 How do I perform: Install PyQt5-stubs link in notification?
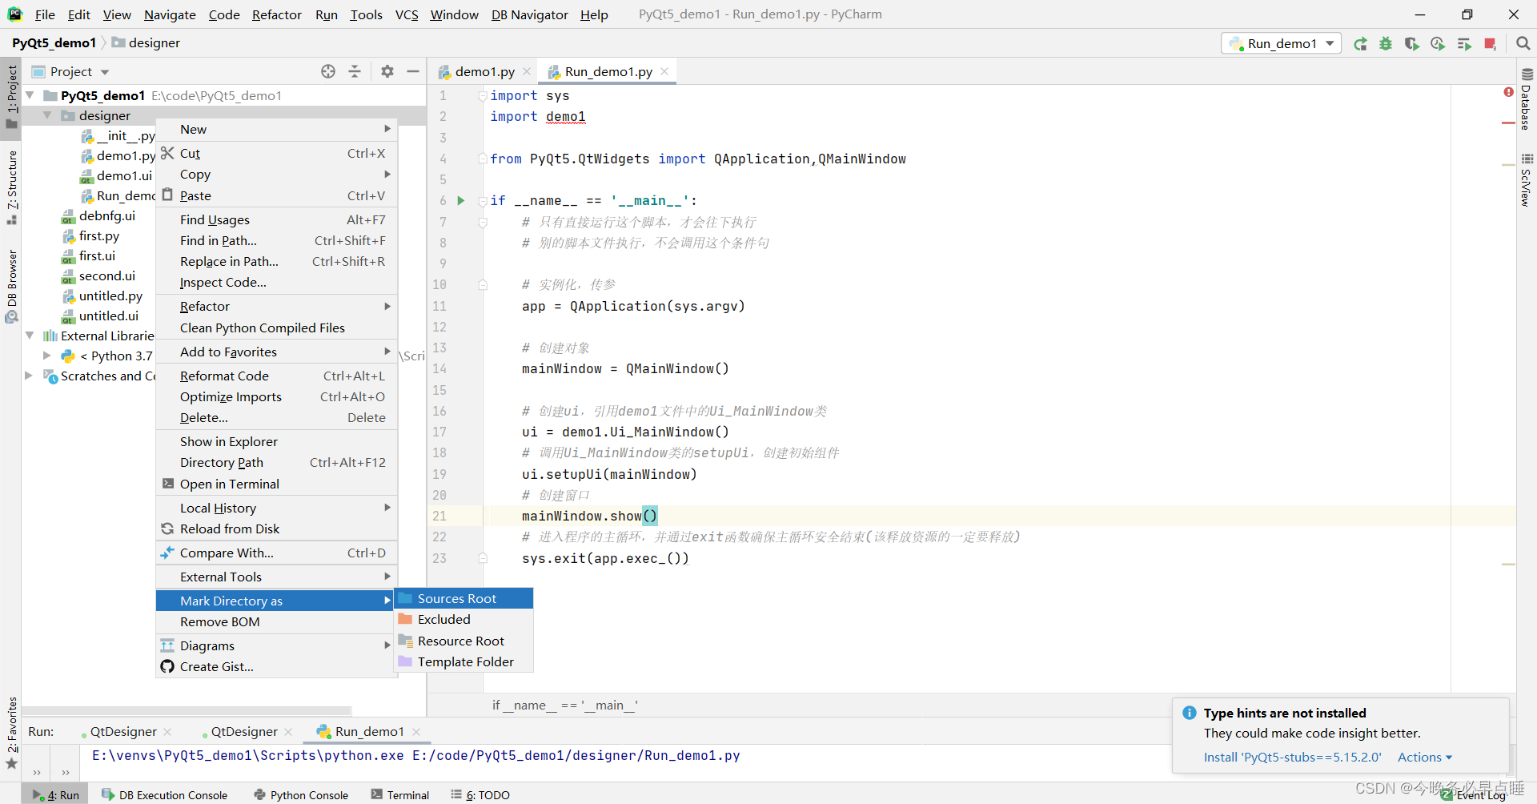1292,757
